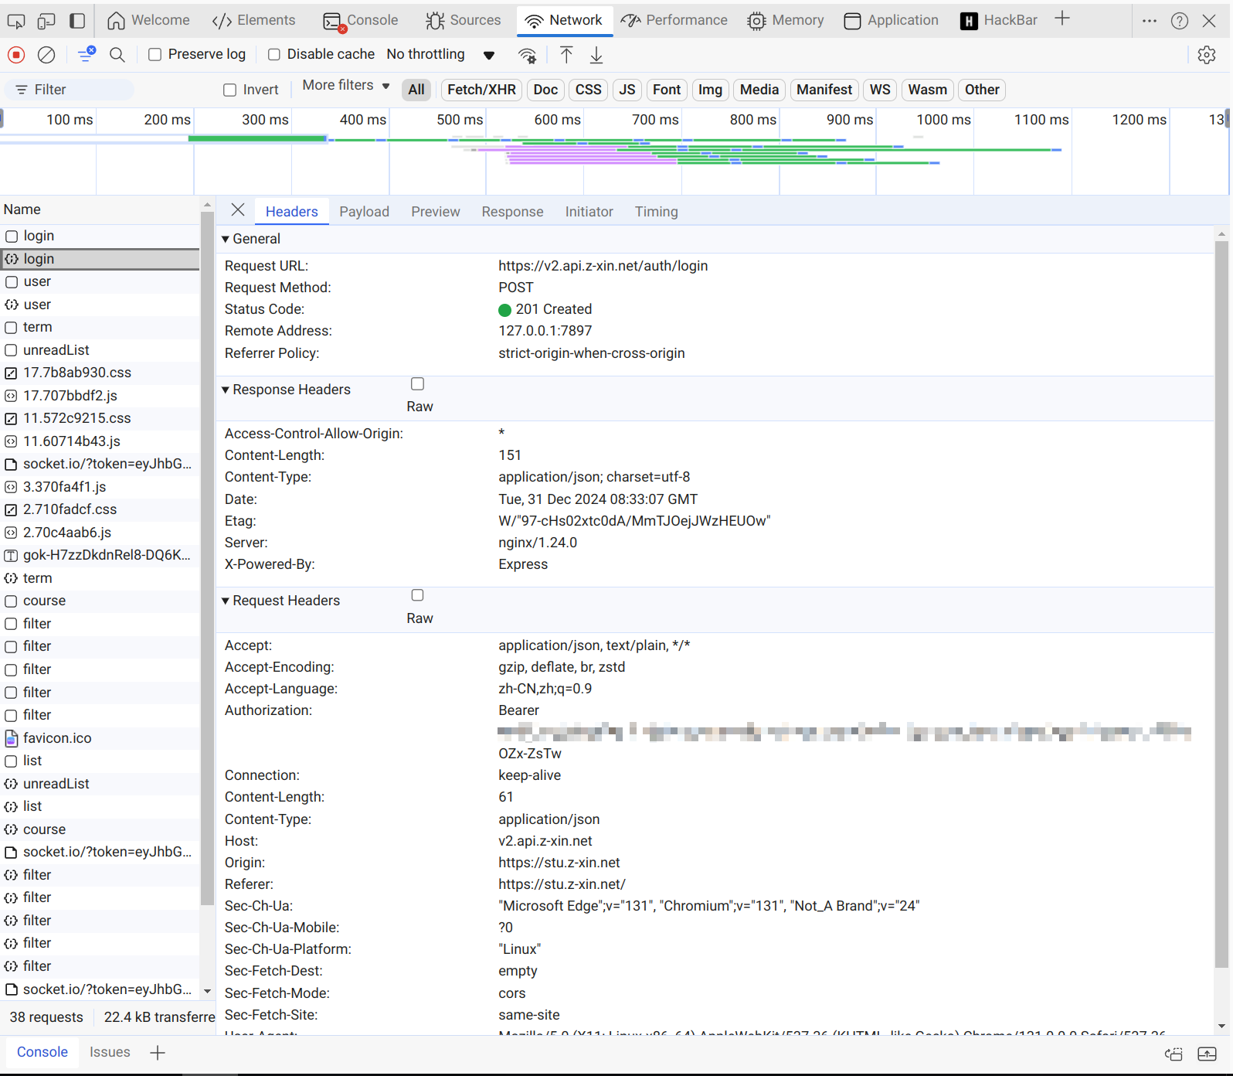Open the Timing tab
1233x1076 pixels.
657,212
